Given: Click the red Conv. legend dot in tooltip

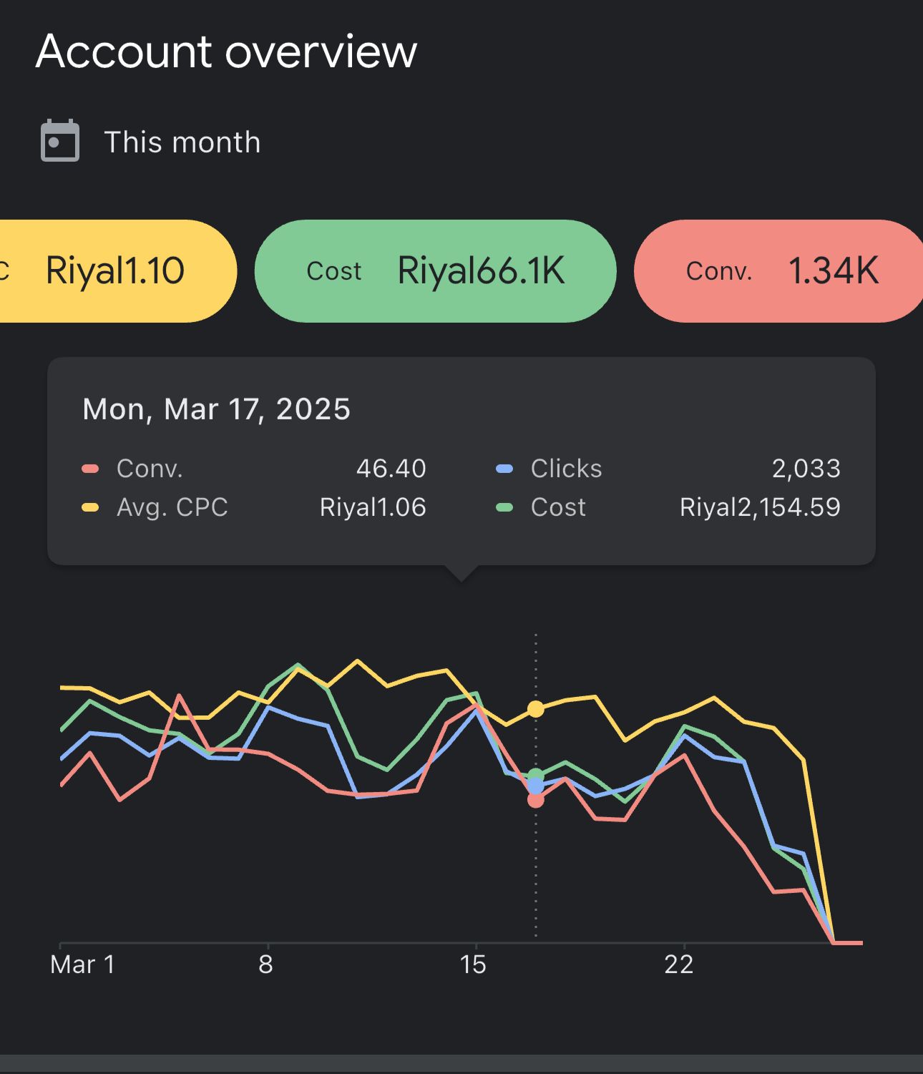Looking at the screenshot, I should click(x=90, y=469).
